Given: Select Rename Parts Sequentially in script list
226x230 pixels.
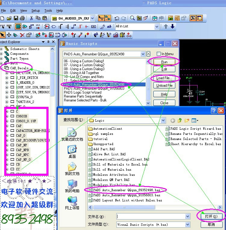Looking at the screenshot, I should click(x=83, y=96).
